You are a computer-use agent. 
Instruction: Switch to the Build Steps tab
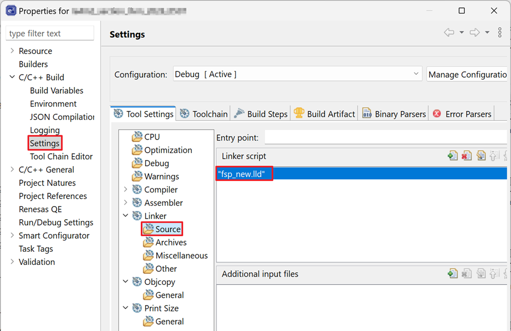(260, 114)
